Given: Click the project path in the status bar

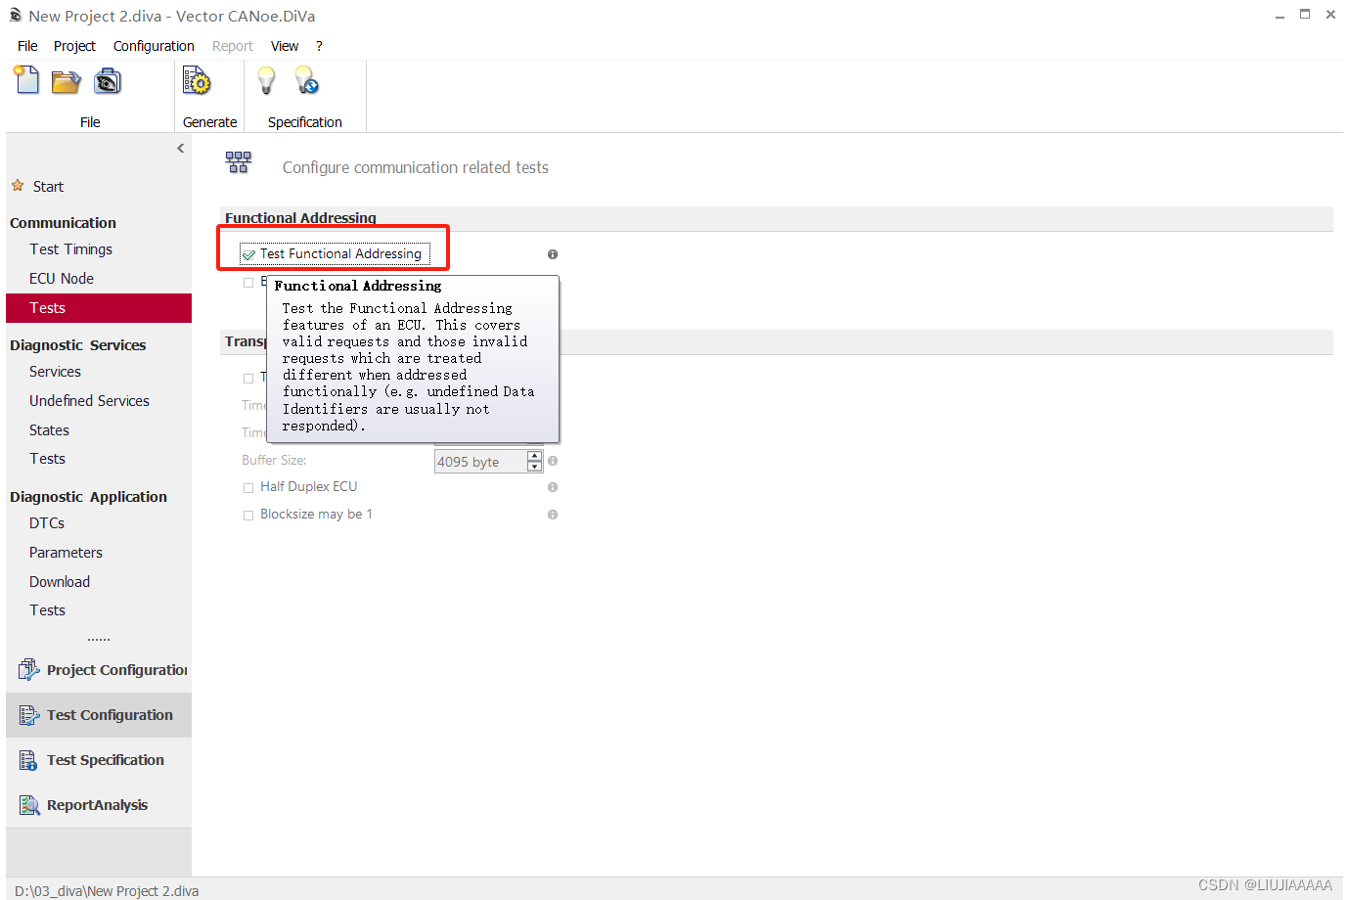Looking at the screenshot, I should coord(107,891).
